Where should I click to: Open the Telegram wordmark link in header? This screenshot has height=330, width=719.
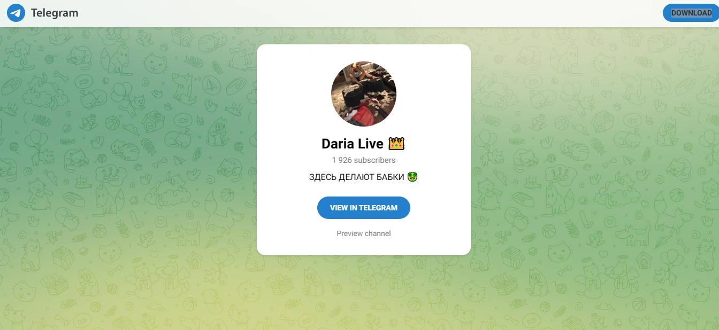click(55, 13)
